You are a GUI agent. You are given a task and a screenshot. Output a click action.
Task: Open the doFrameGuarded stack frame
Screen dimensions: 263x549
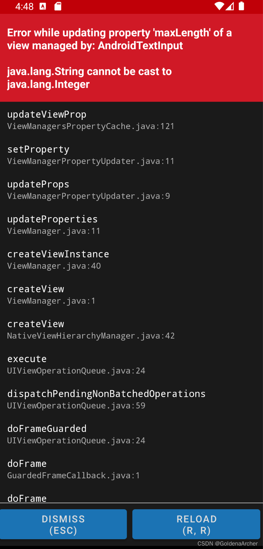[131, 434]
